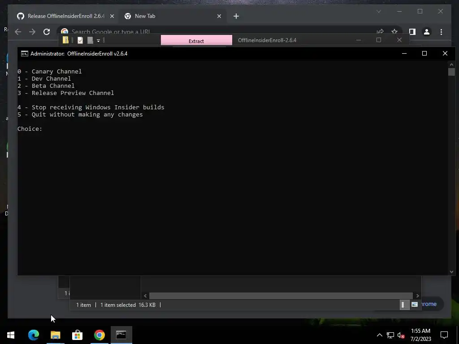Viewport: 459px width, 344px height.
Task: Toggle Chrome side panel
Action: pyautogui.click(x=412, y=32)
